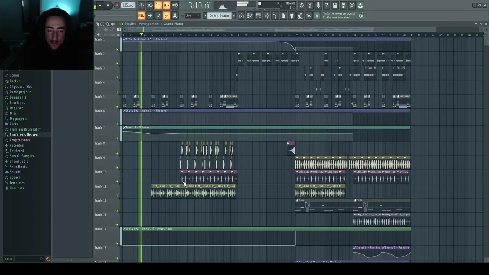The image size is (489, 275).
Task: Open the plugin picker plug icon
Action: coord(292,16)
